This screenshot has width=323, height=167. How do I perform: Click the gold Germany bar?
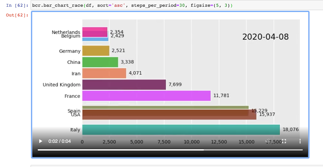tap(96, 51)
